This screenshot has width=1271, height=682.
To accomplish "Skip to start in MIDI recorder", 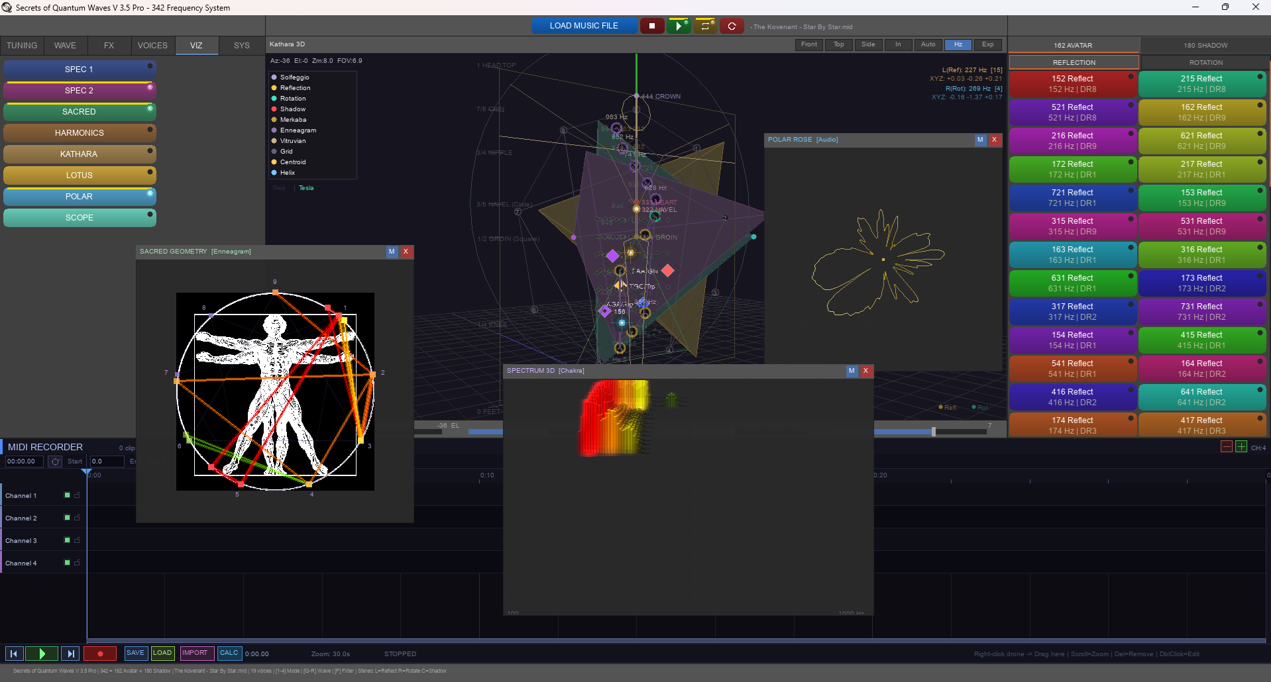I will tap(14, 654).
